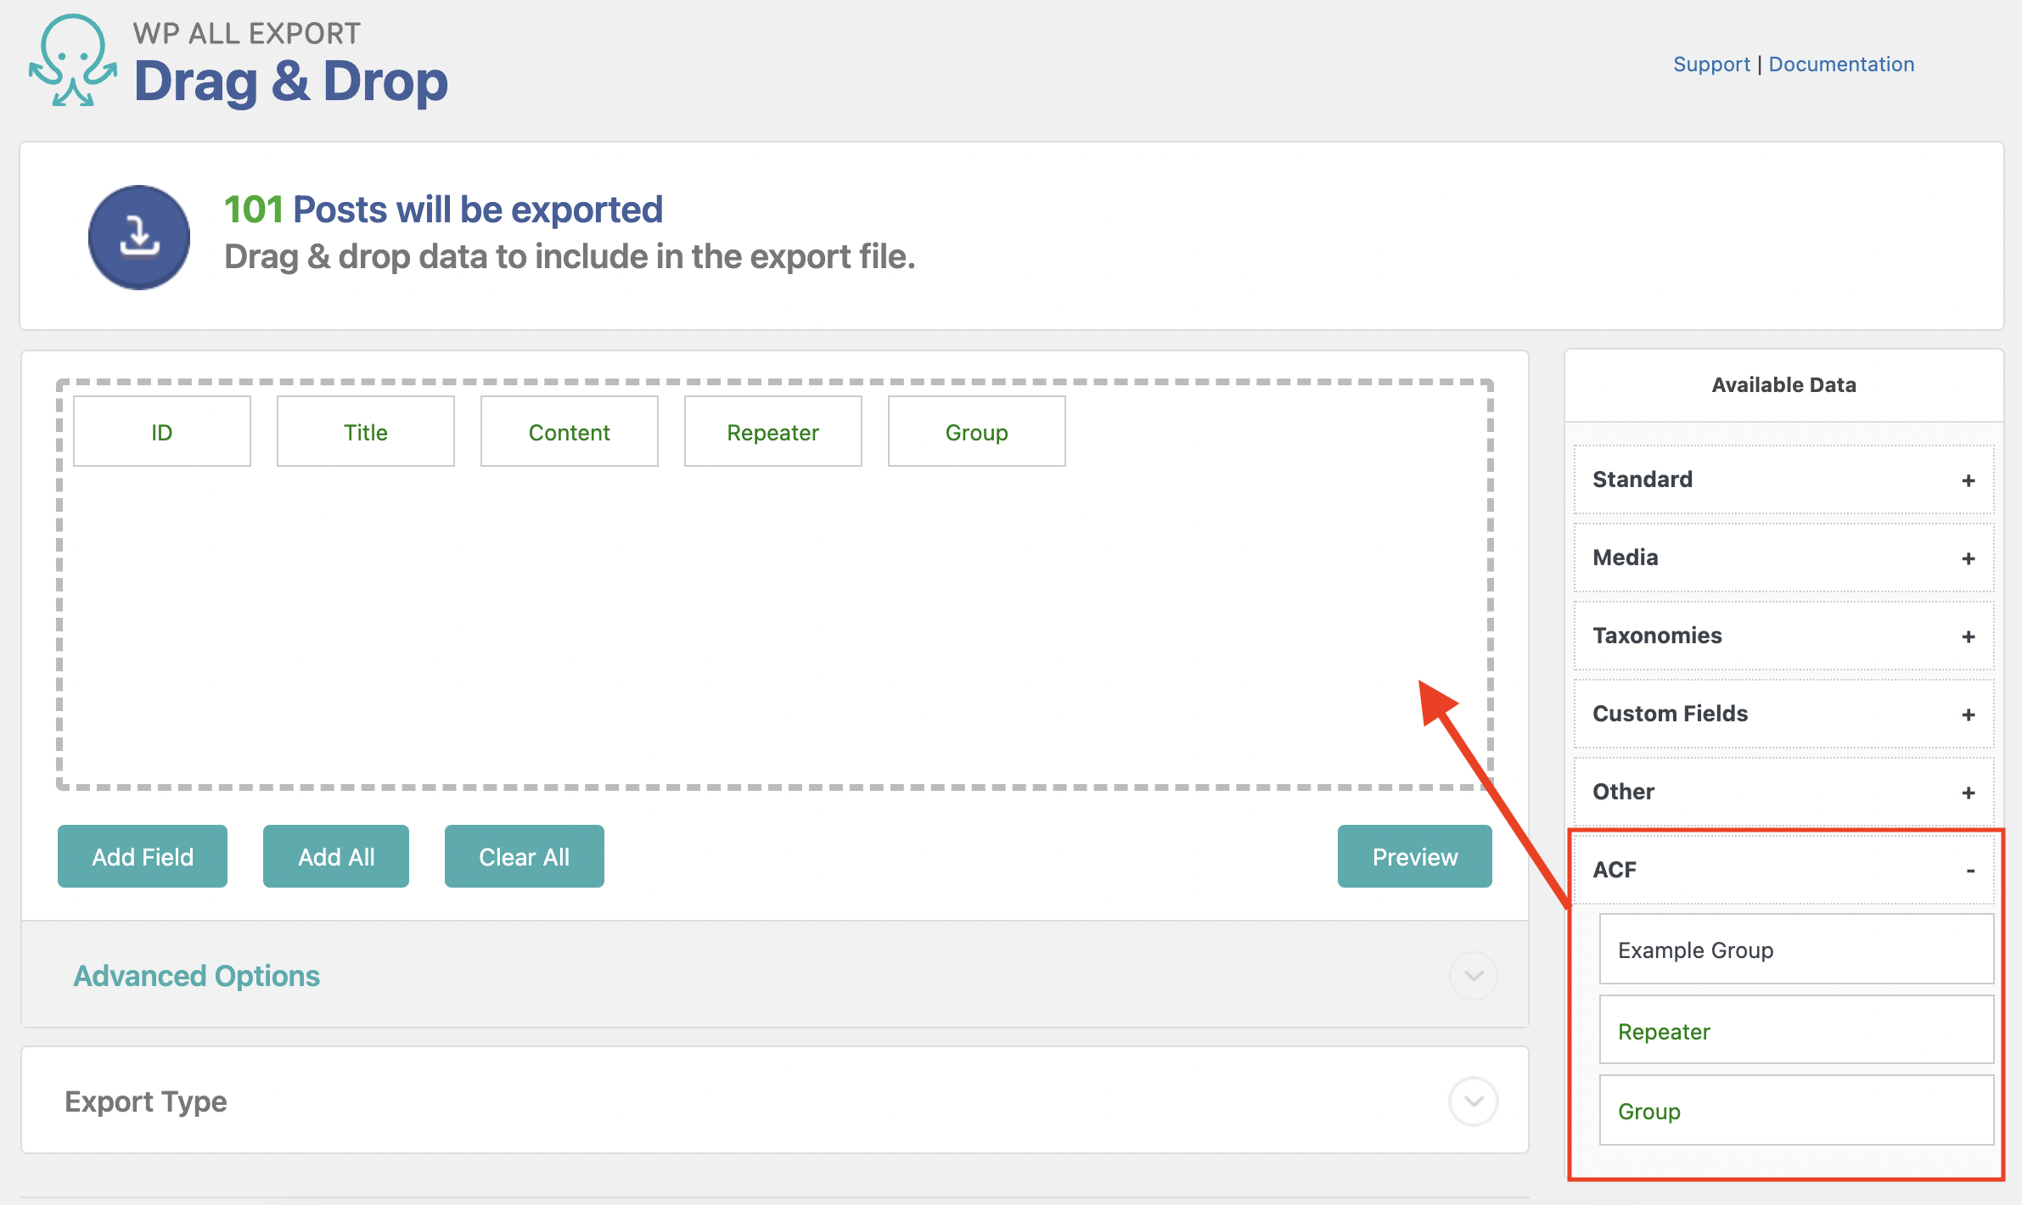This screenshot has height=1205, width=2022.
Task: Select the Repeater item under ACF
Action: (x=1795, y=1030)
